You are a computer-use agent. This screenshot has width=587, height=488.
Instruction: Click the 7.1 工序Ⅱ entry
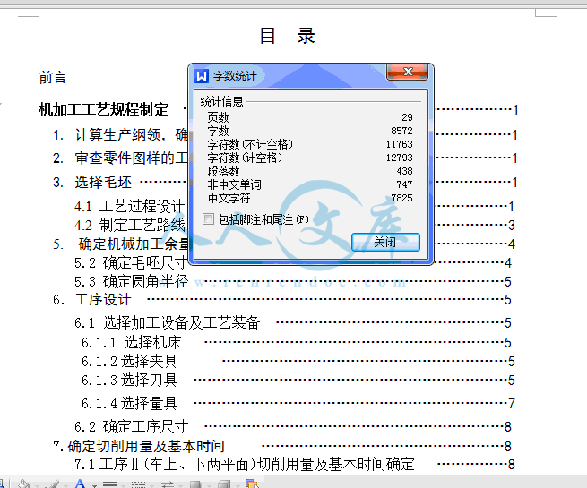[x=244, y=465]
